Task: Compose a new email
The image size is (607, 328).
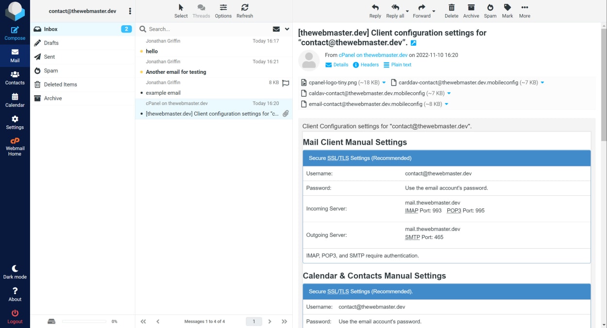Action: pyautogui.click(x=15, y=33)
